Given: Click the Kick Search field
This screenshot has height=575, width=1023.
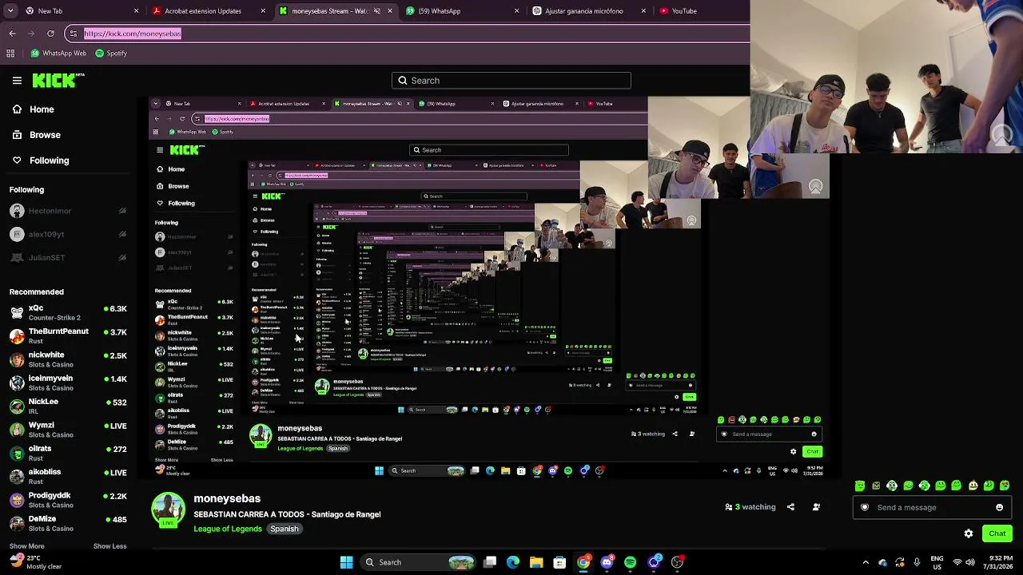Looking at the screenshot, I should click(x=511, y=81).
